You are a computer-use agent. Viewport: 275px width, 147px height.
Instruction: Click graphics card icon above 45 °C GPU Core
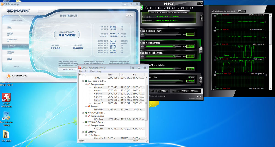pos(86,122)
